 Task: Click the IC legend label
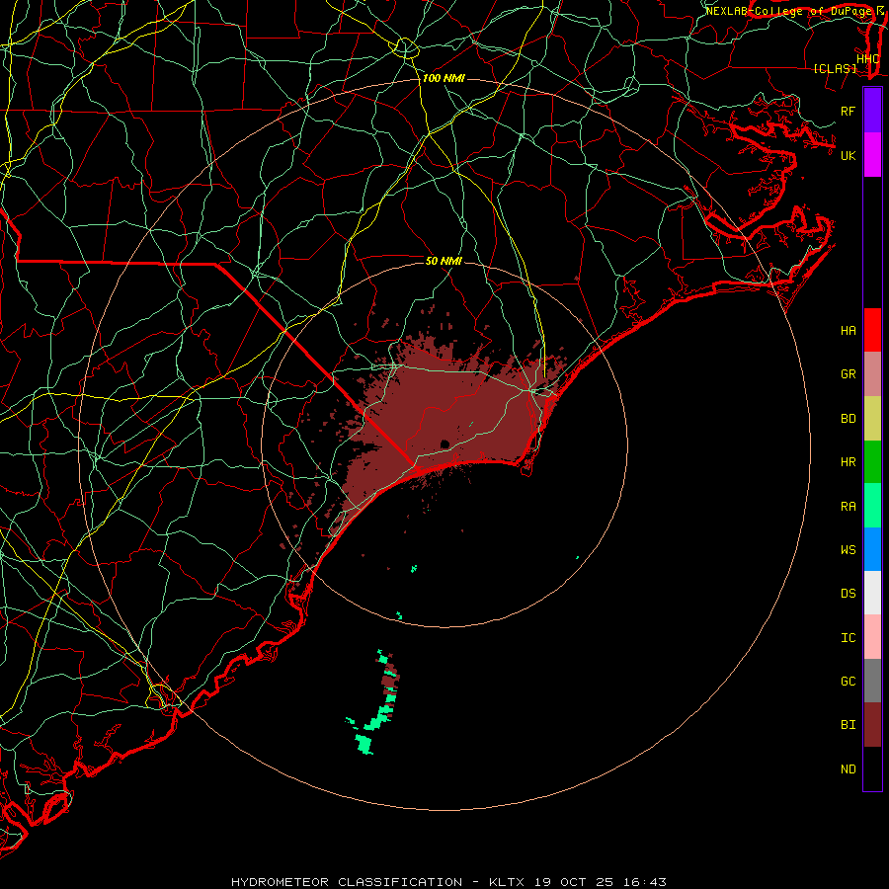[x=848, y=638]
